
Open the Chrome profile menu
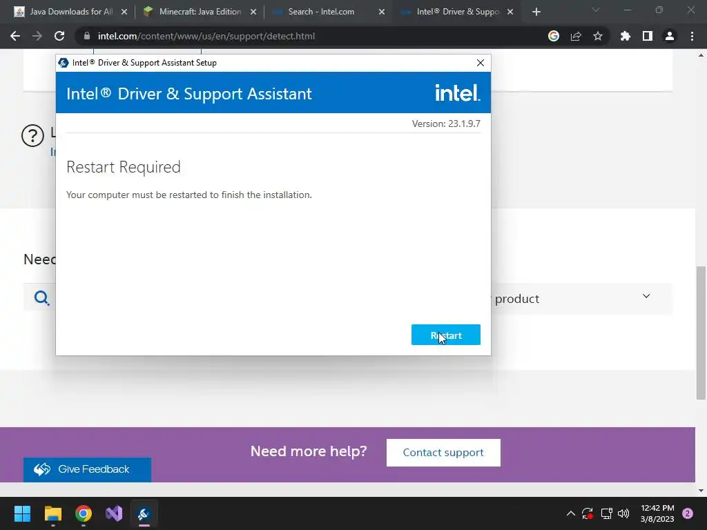(670, 36)
